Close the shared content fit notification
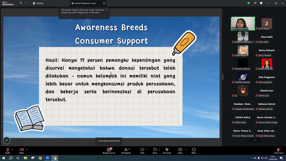Image resolution: width=286 pixels, height=161 pixels. pyautogui.click(x=107, y=10)
